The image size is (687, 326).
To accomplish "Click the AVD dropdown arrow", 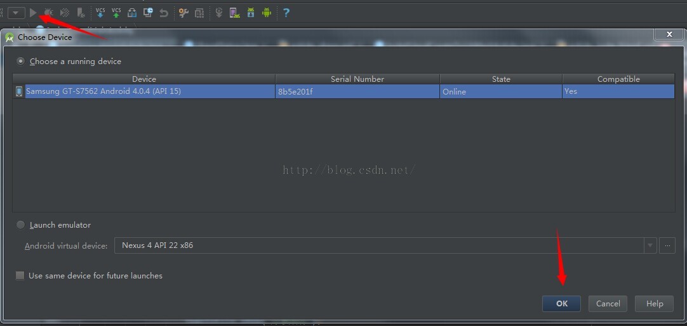I will [650, 245].
